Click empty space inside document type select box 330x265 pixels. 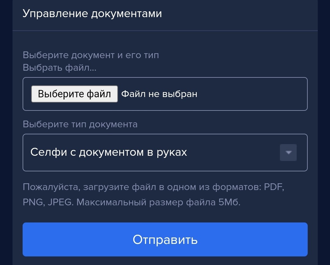click(x=232, y=152)
